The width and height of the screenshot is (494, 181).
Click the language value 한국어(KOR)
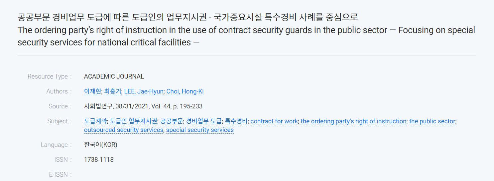(101, 145)
